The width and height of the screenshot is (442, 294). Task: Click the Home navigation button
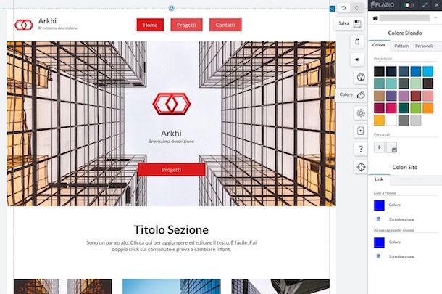(150, 25)
